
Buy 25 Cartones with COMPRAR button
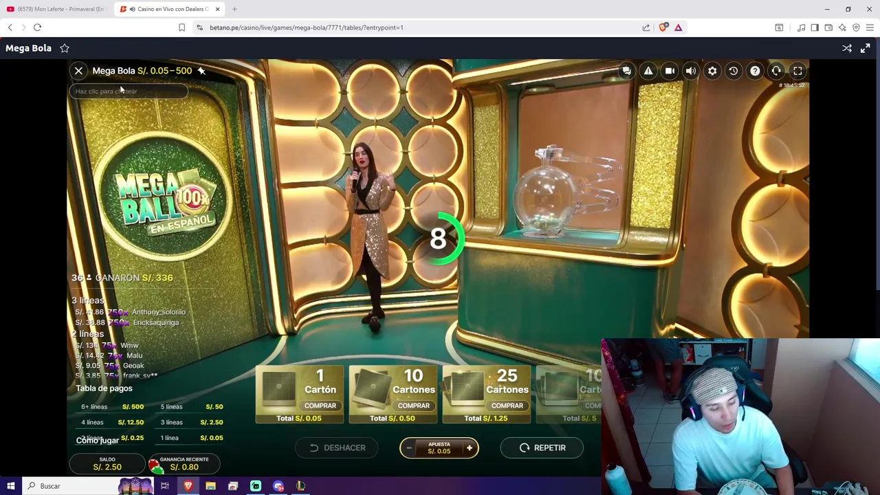[507, 406]
